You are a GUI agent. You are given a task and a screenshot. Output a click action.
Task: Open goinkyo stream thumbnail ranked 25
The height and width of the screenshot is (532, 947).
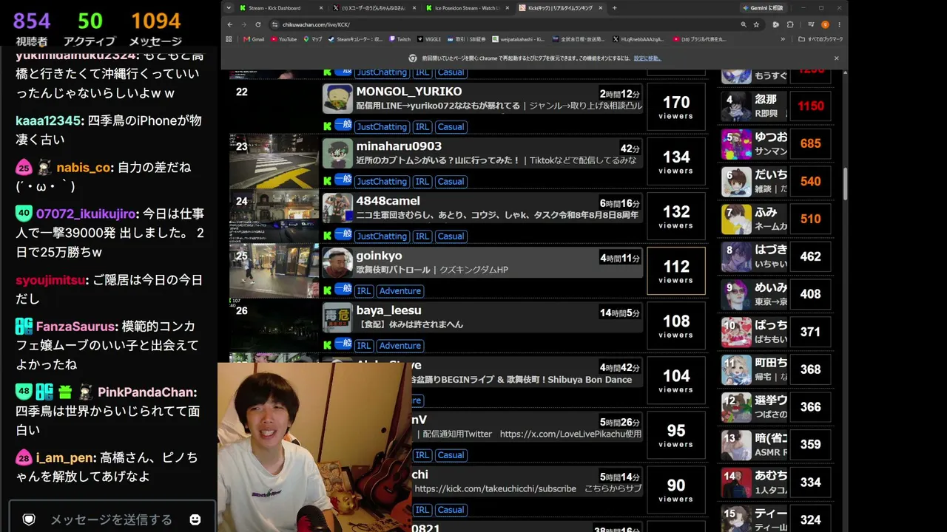point(274,271)
